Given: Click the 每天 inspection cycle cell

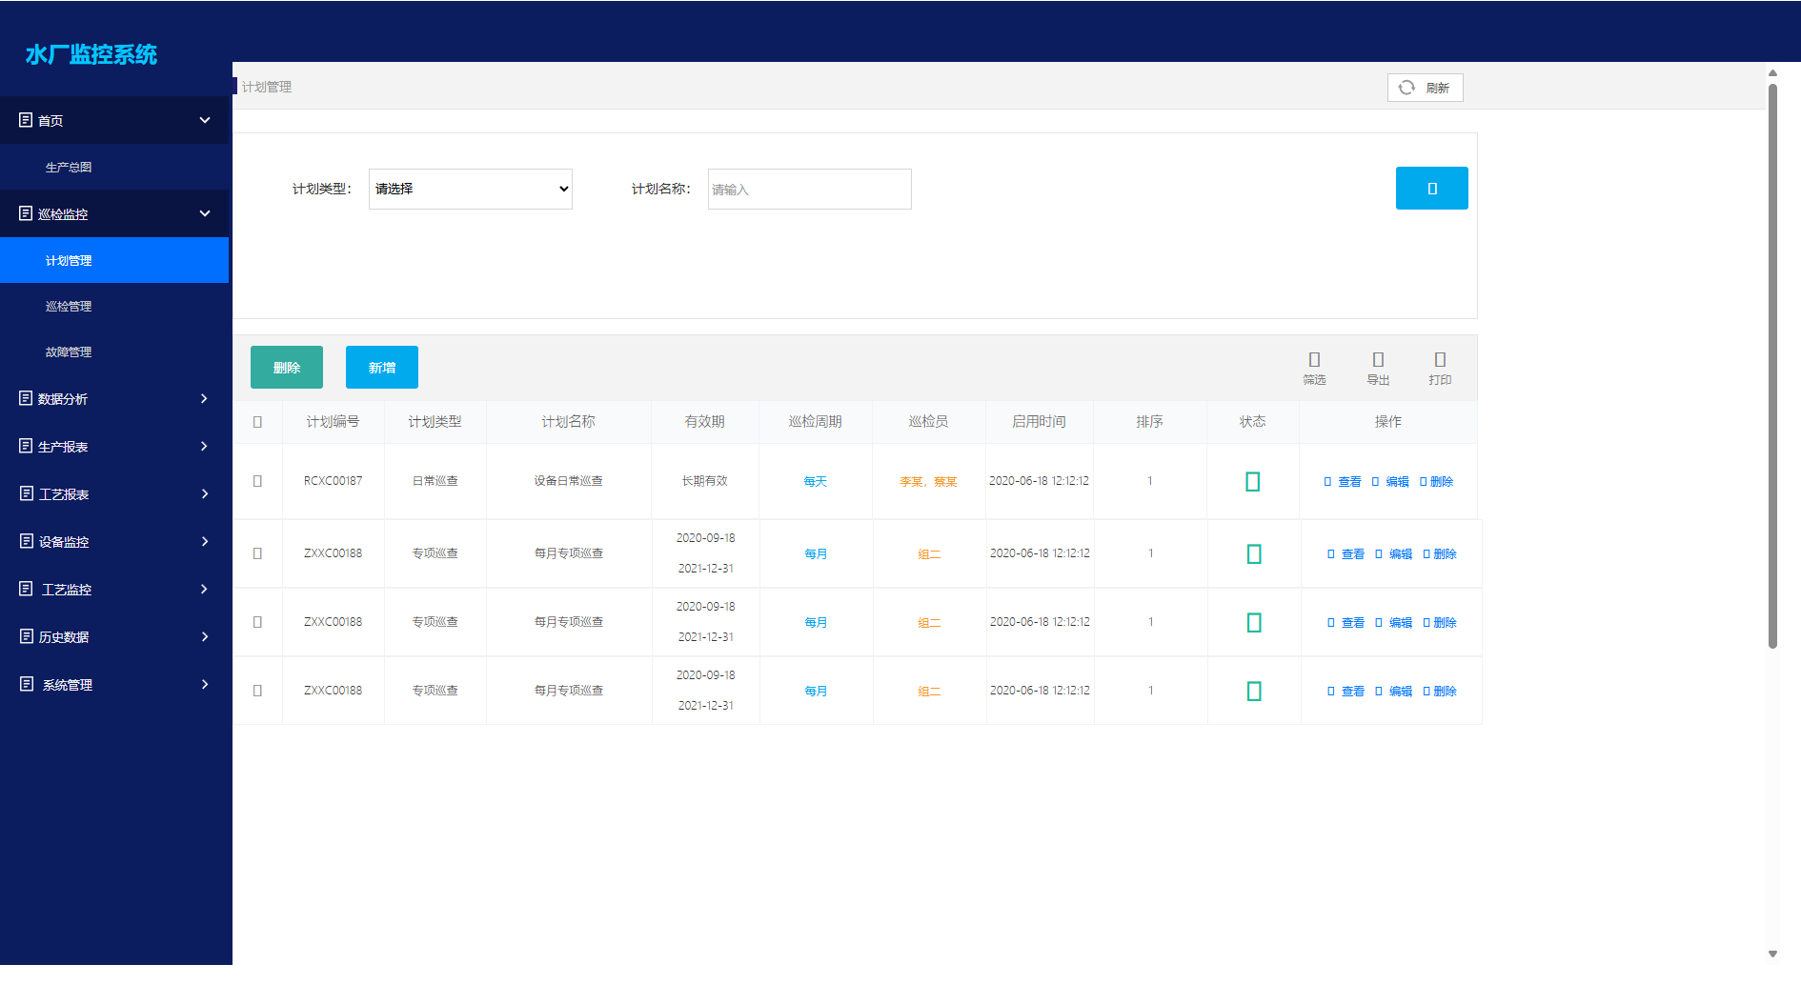Looking at the screenshot, I should pyautogui.click(x=815, y=482).
